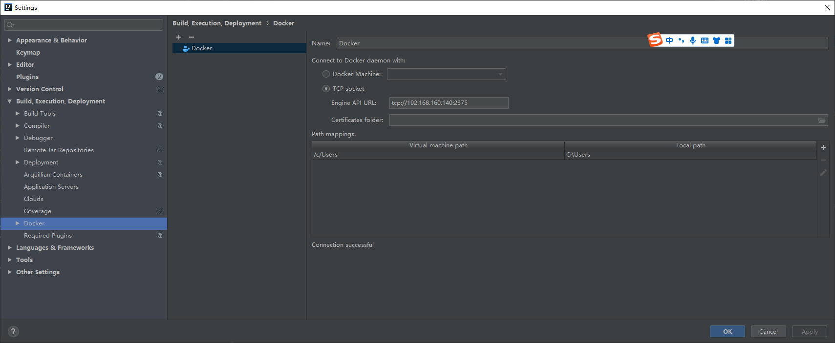Expand the Languages & Frameworks section

pyautogui.click(x=10, y=248)
